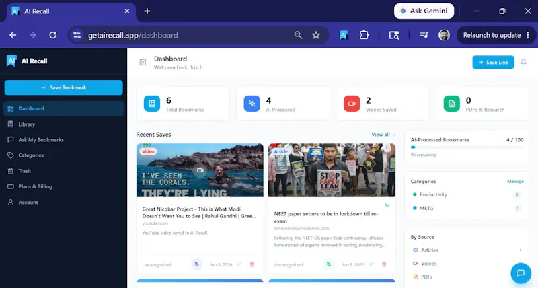Click the Total Bookmarks stat icon
The image size is (538, 288).
pos(152,104)
